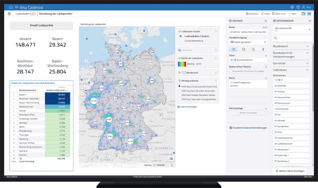Open options menu for Ladesäulen-Cluster layer

(x=216, y=31)
